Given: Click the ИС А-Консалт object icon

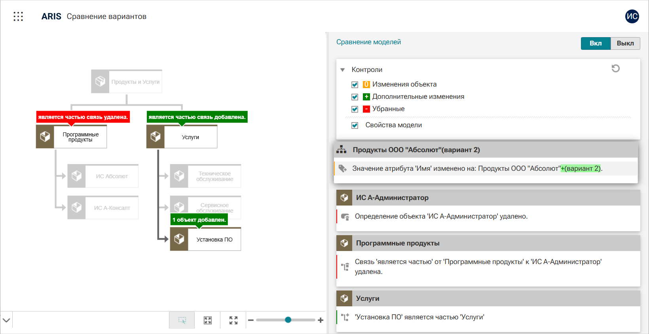Looking at the screenshot, I should (76, 208).
